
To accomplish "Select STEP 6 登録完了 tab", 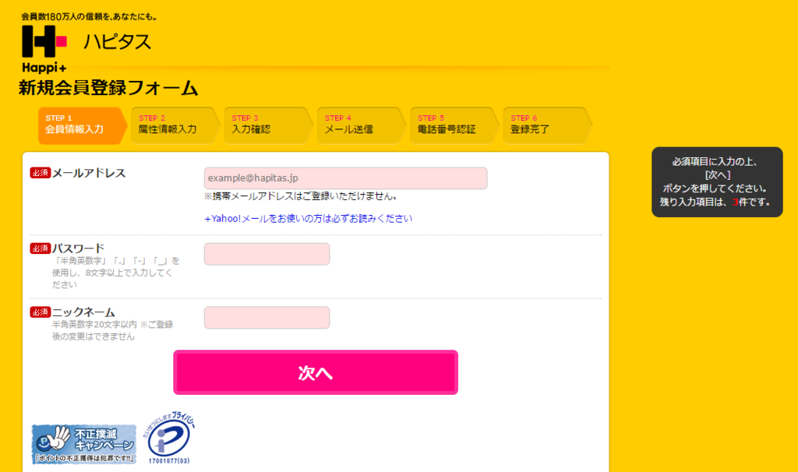I will pos(548,125).
